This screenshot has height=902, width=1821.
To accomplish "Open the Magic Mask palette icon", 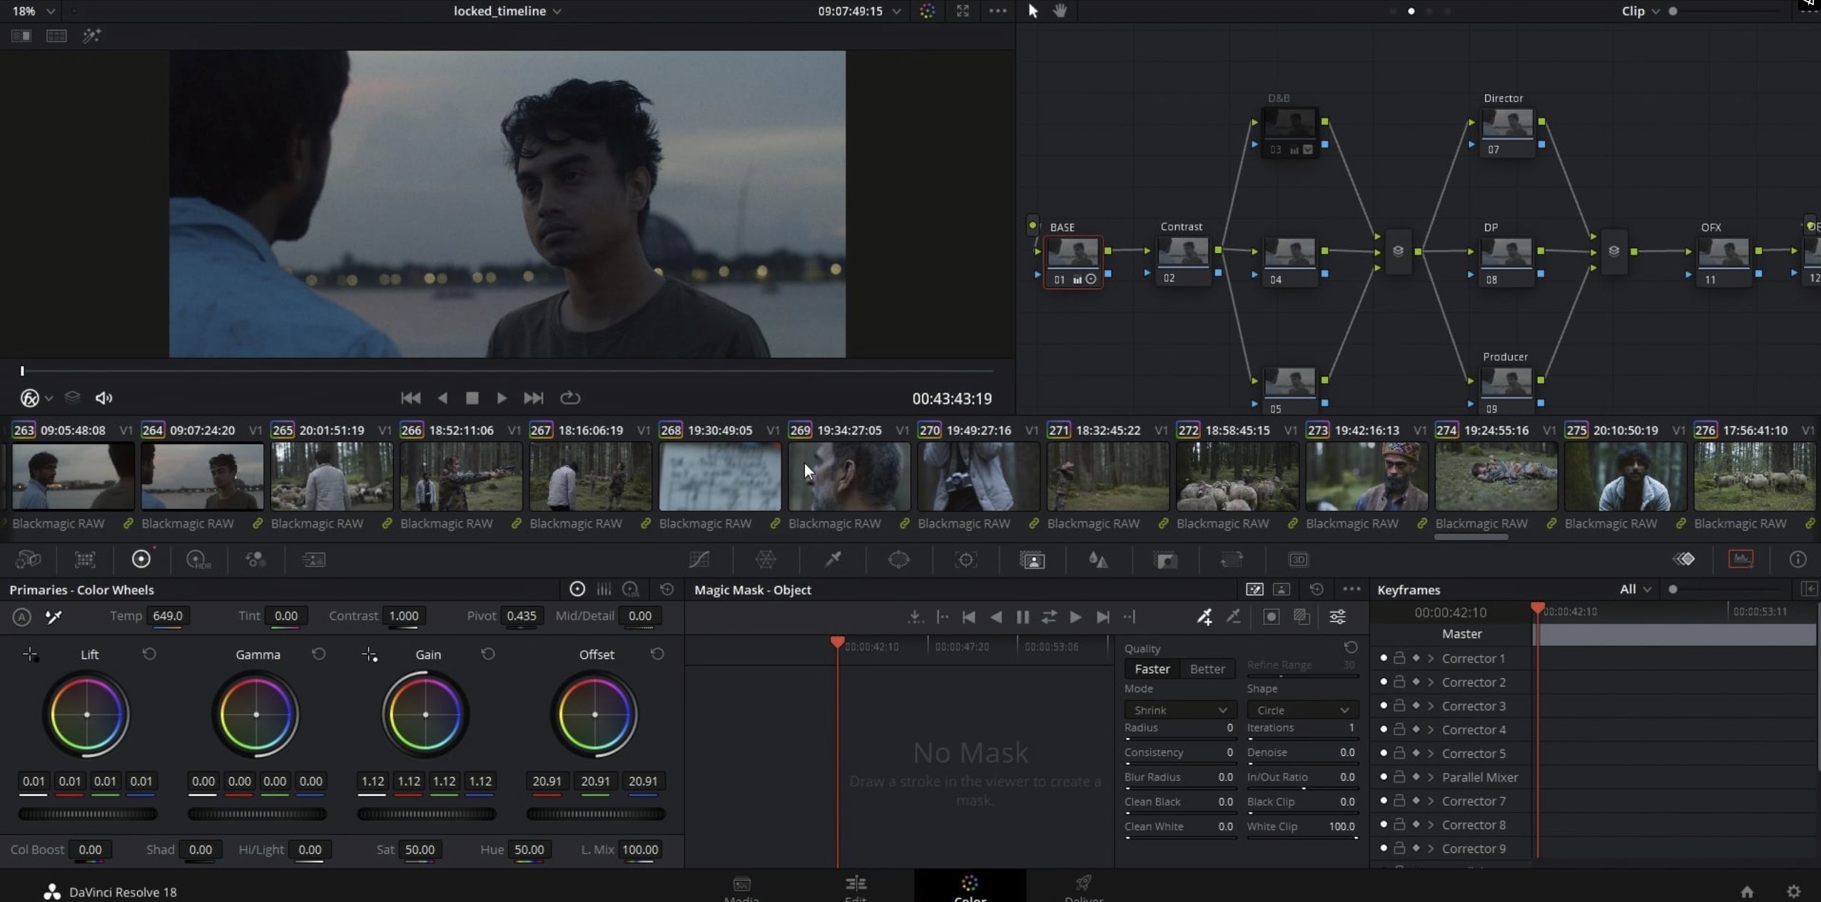I will [x=1032, y=560].
